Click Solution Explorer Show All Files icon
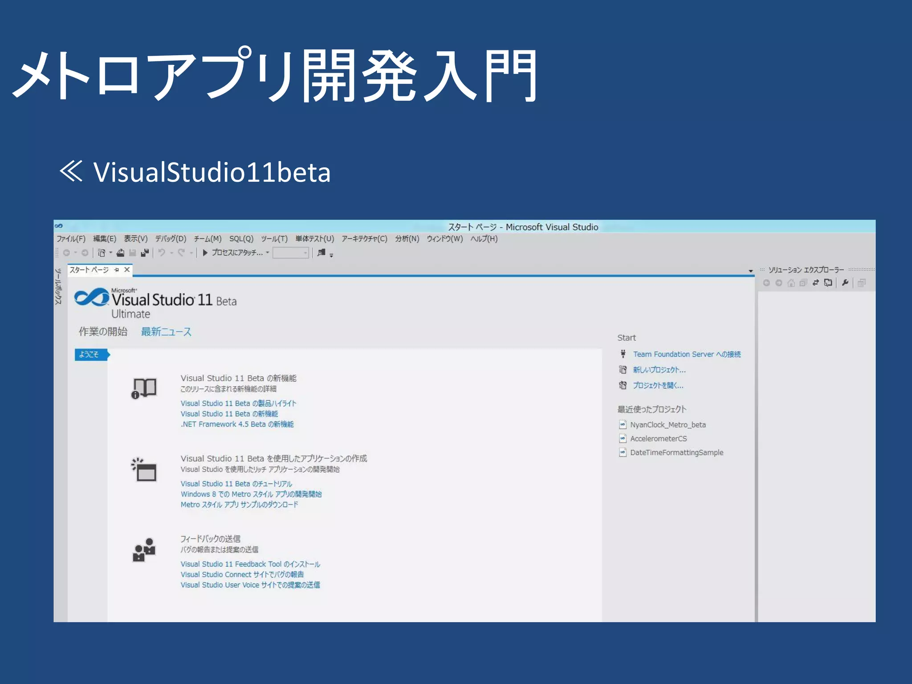The height and width of the screenshot is (684, 912). pyautogui.click(x=828, y=283)
